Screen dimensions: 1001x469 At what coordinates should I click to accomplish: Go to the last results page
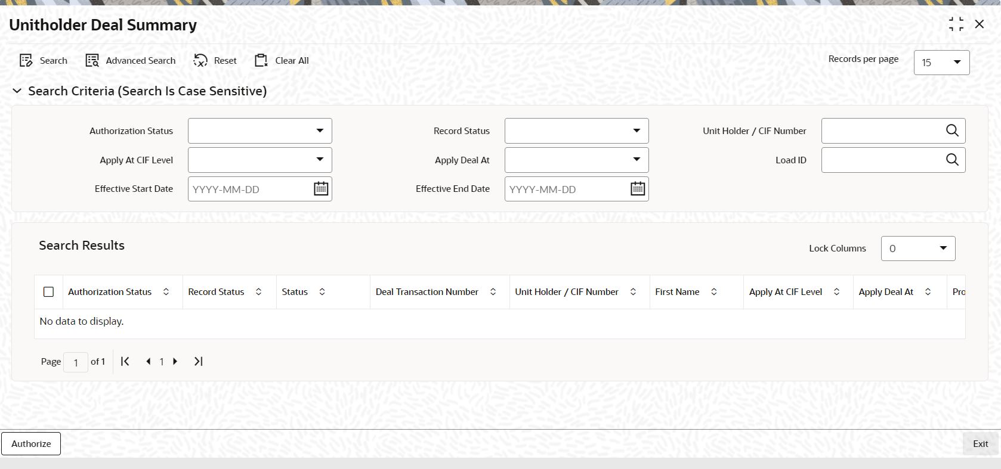[x=198, y=361]
